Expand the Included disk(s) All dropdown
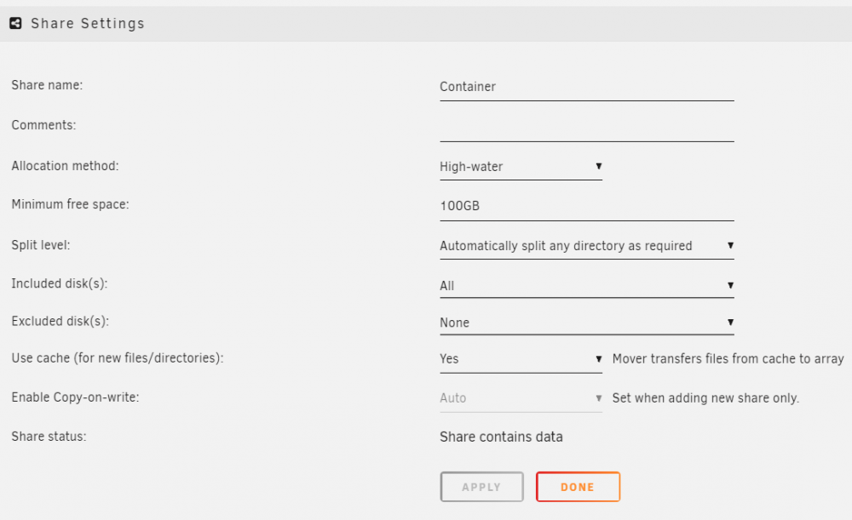This screenshot has width=852, height=520. point(587,285)
